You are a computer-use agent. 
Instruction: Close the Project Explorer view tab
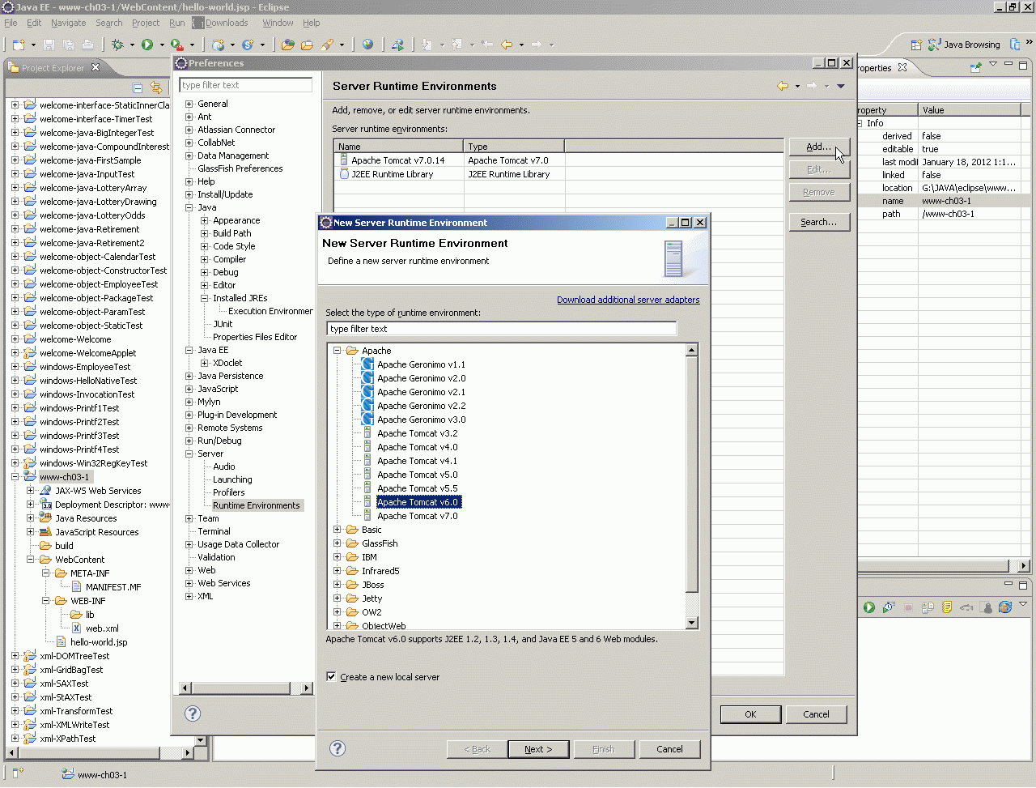click(96, 67)
